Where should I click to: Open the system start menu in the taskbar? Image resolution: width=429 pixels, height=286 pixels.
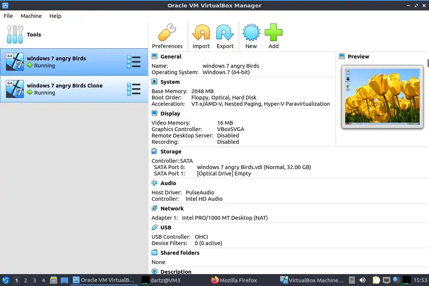6,280
